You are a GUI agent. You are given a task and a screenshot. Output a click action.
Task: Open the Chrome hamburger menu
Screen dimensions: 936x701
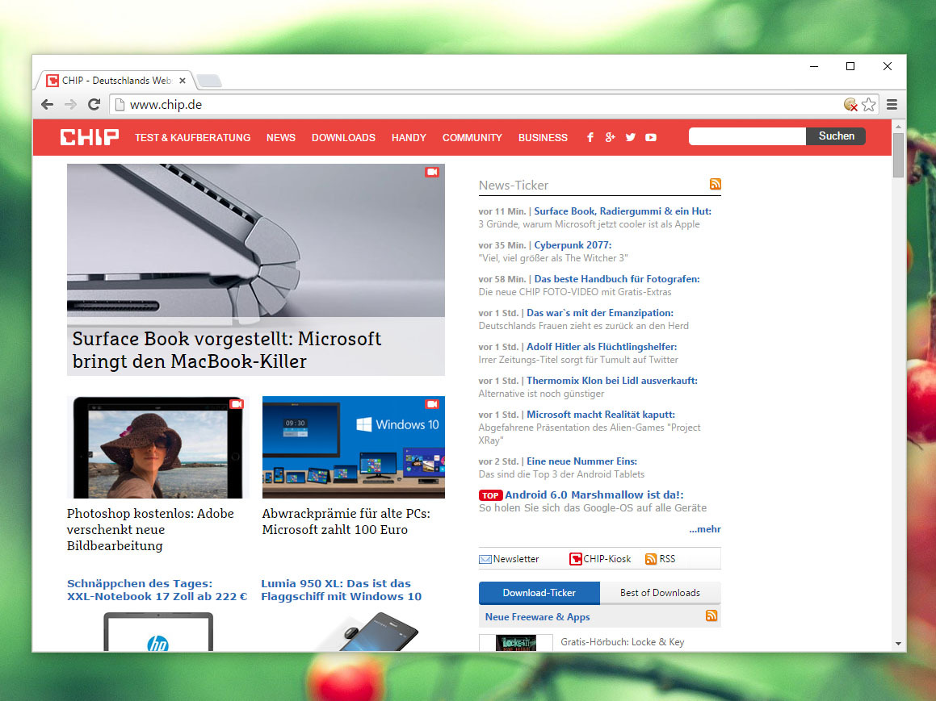pos(892,105)
